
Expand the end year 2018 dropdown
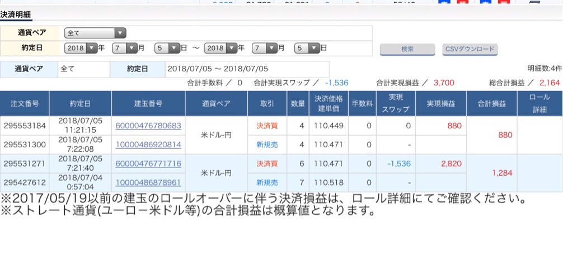[x=221, y=48]
